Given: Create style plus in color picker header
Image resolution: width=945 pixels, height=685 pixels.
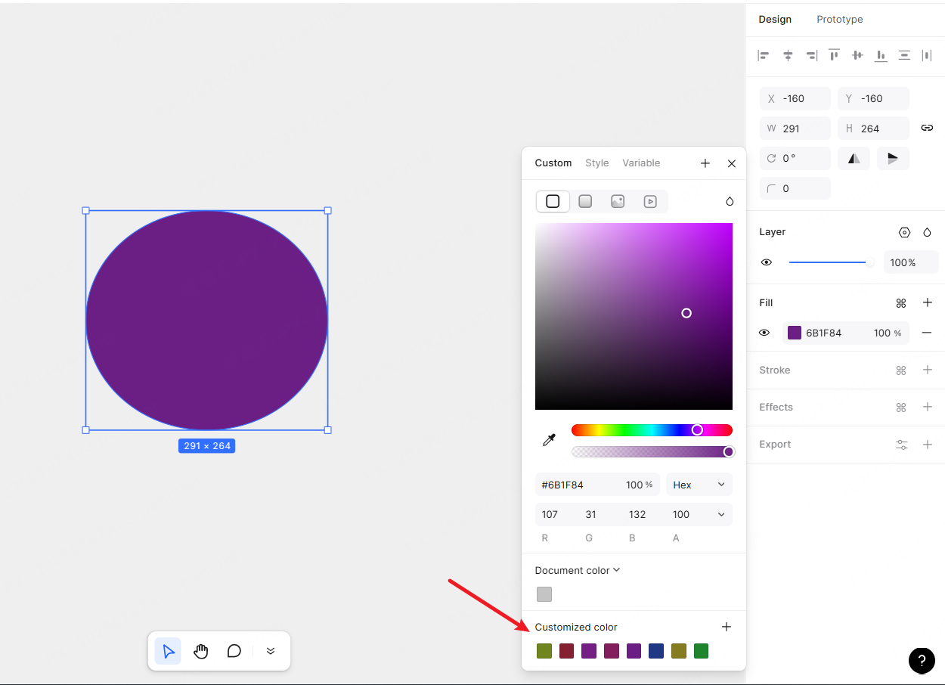Looking at the screenshot, I should [705, 163].
